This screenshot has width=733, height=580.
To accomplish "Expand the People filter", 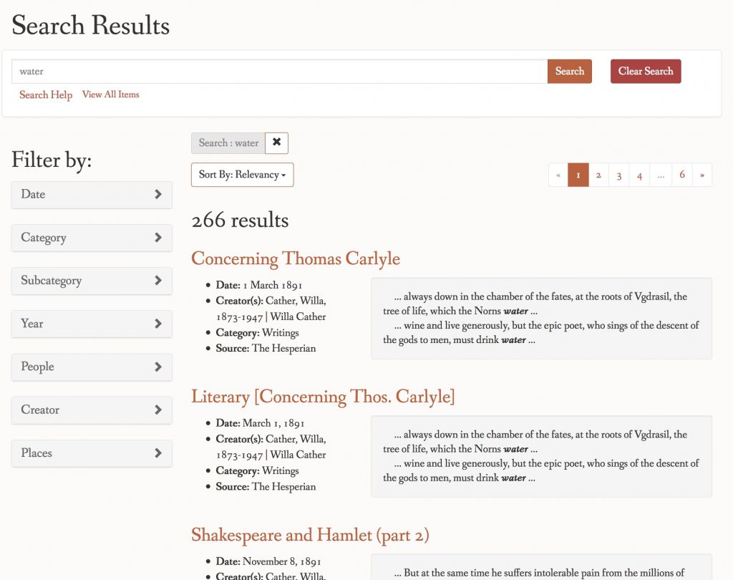I will [92, 367].
